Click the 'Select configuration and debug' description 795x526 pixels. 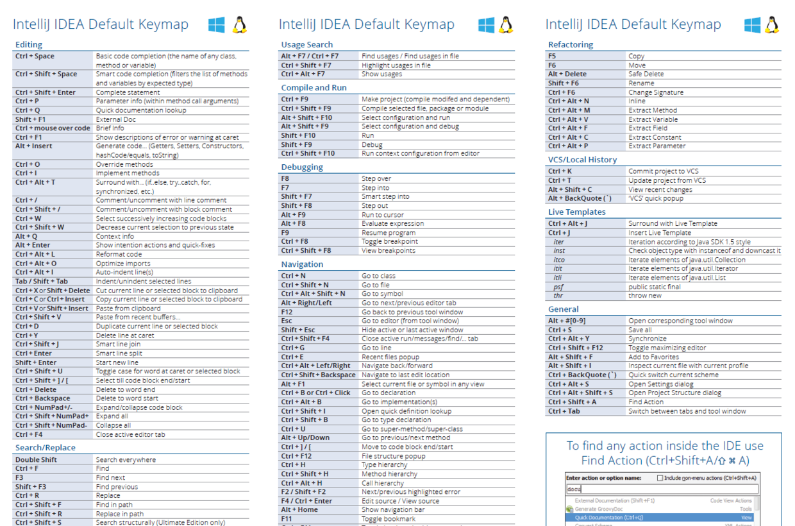tap(410, 127)
